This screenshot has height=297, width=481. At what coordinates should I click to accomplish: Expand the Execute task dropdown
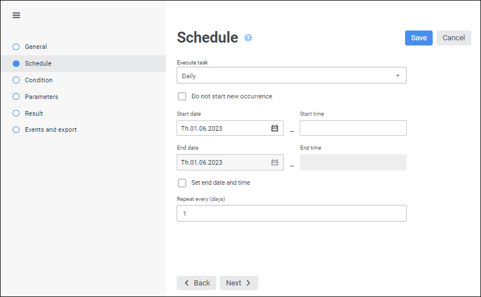291,75
